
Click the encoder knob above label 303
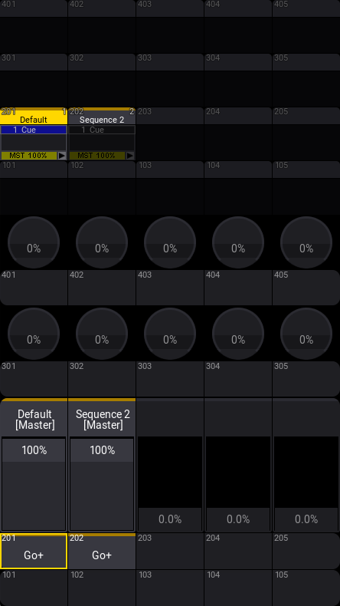coord(170,334)
